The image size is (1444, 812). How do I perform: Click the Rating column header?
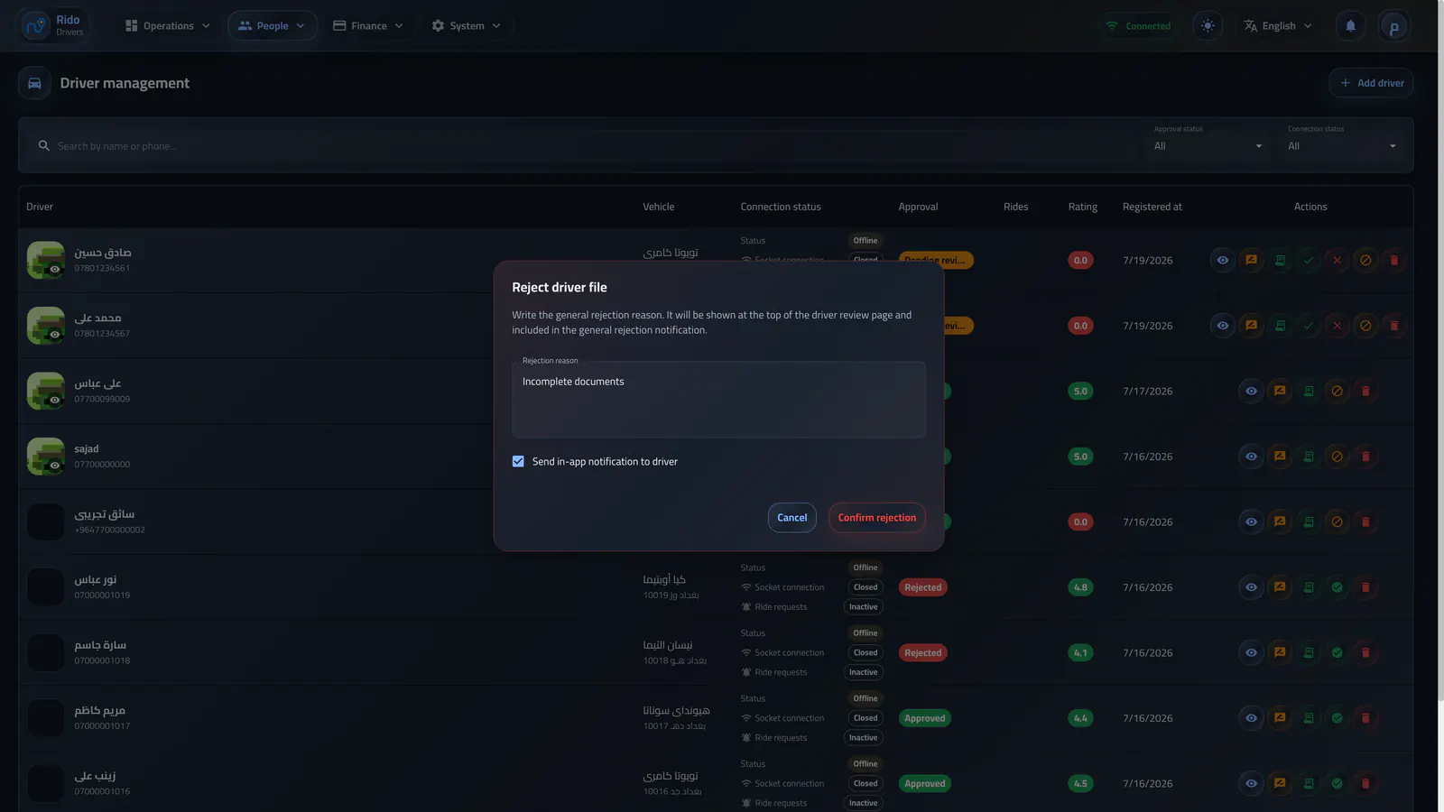point(1082,207)
